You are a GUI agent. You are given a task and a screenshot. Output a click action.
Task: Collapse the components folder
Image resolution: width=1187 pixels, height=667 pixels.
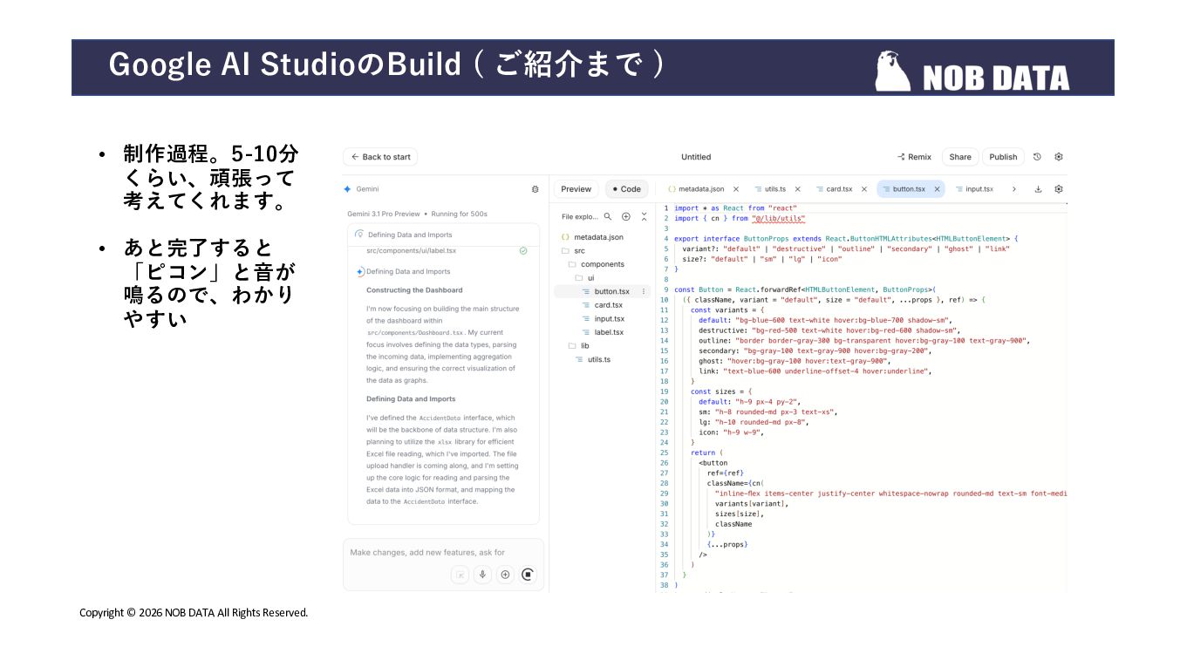(x=602, y=264)
